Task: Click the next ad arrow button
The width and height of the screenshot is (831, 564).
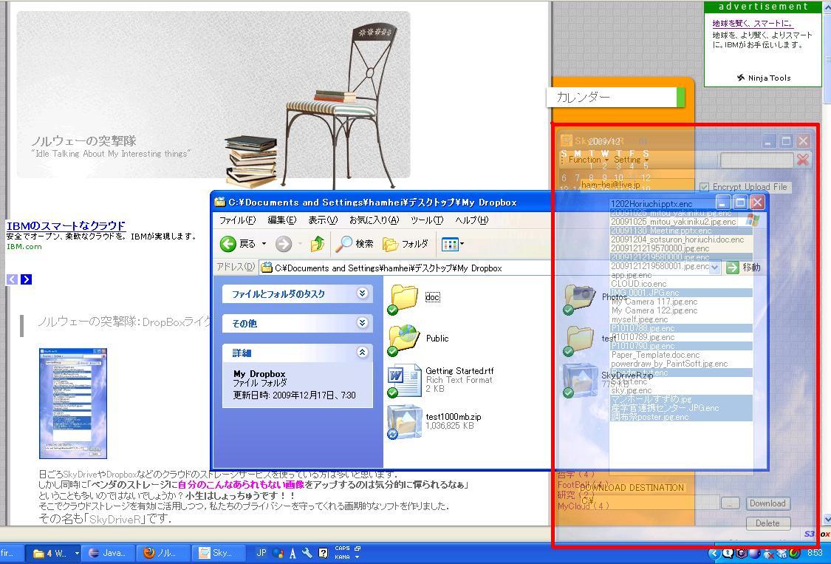Action: point(26,279)
